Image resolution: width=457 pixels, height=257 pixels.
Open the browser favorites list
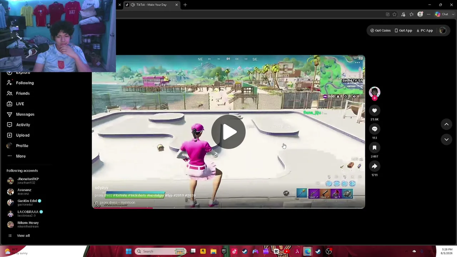tap(412, 14)
